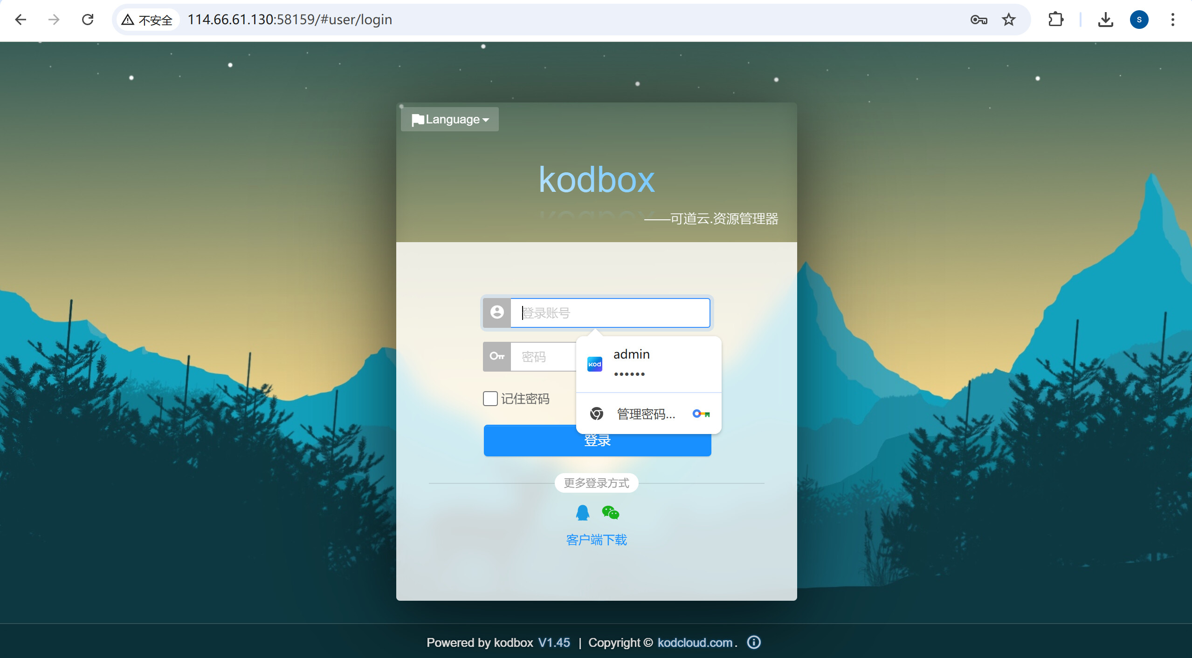Open Chrome three-dot menu

click(x=1172, y=20)
